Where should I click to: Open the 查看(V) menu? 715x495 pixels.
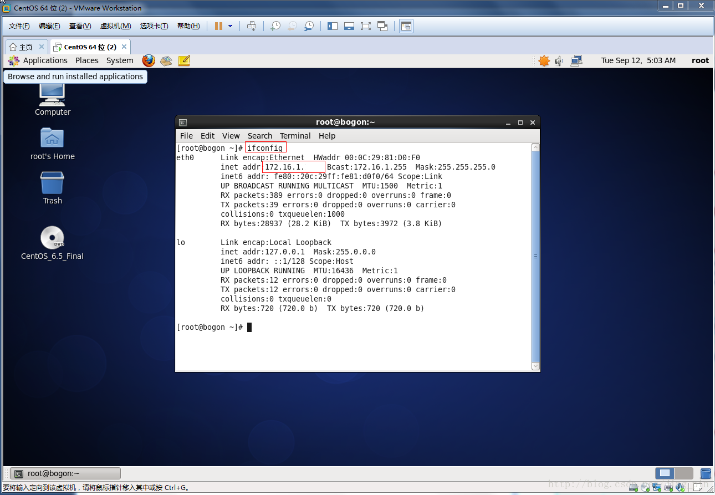pyautogui.click(x=80, y=26)
